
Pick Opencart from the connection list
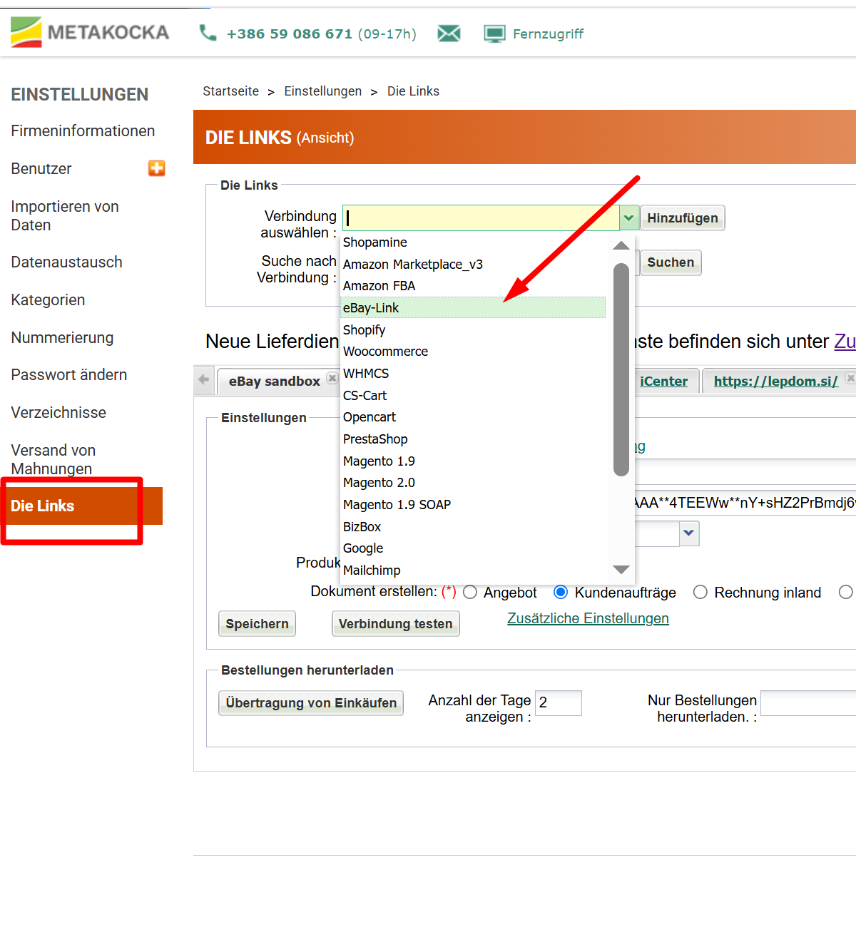(474, 417)
